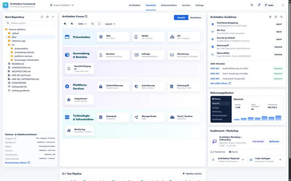
Task: Reset canvas view with the undo arrow
Action: pyautogui.click(x=92, y=24)
